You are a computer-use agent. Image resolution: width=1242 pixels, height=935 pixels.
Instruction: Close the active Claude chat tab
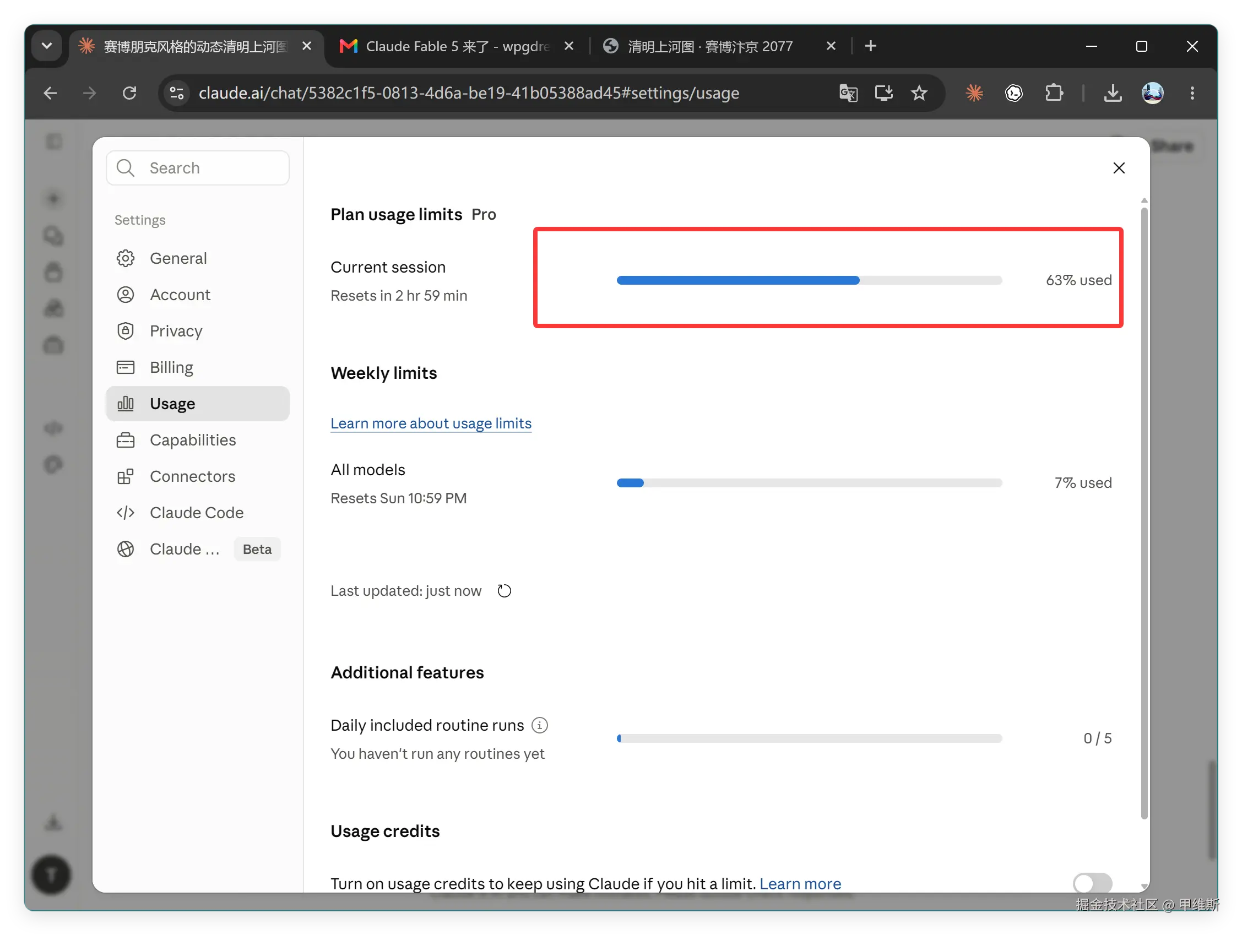pyautogui.click(x=307, y=46)
